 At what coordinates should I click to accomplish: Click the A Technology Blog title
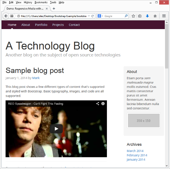[50, 46]
